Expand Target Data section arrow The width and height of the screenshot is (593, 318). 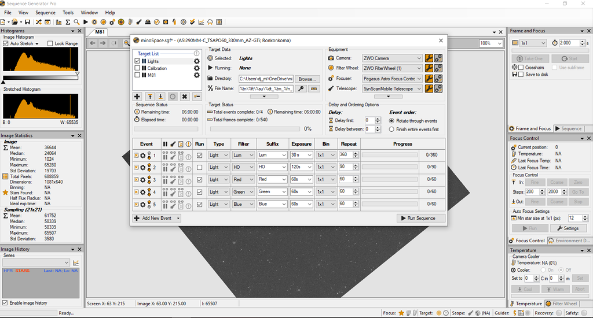(x=264, y=97)
